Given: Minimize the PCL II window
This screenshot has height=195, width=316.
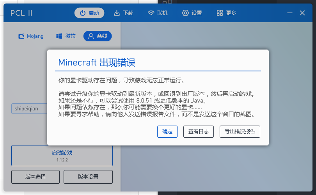Looking at the screenshot, I should [290, 13].
